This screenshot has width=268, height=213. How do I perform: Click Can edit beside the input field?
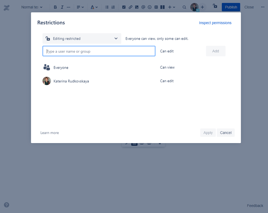(x=167, y=51)
